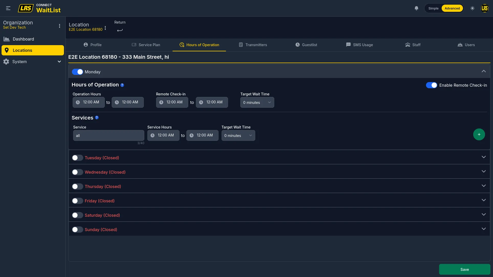
Task: Open the SMS Usage tab
Action: pos(359,45)
